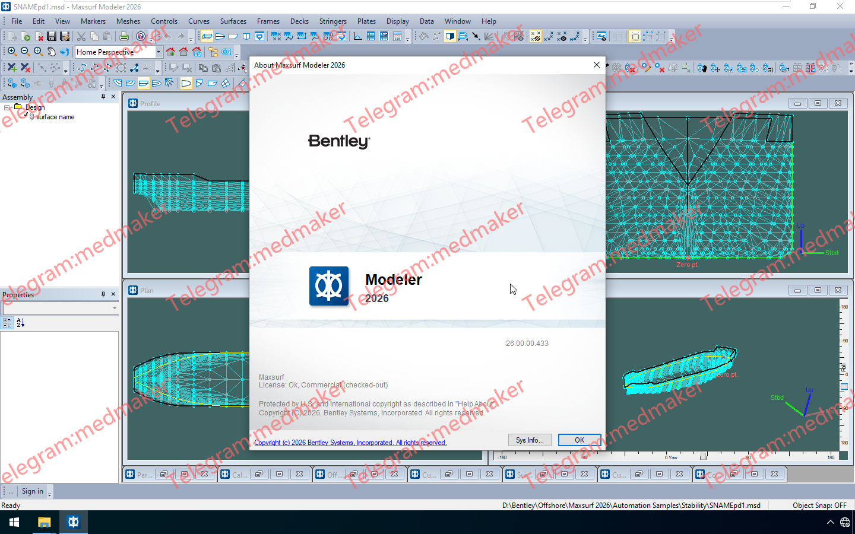Click the curve-of-areas graph icon
This screenshot has height=534, width=855.
pos(358,37)
